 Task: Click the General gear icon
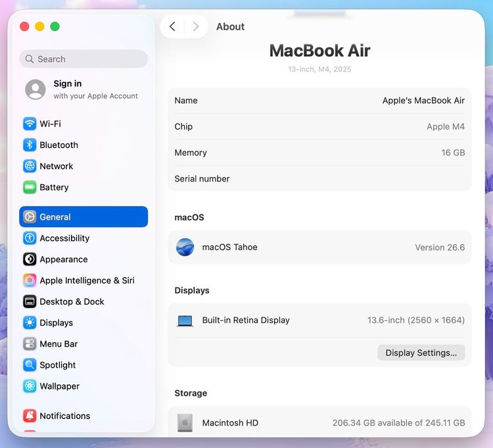coord(30,217)
